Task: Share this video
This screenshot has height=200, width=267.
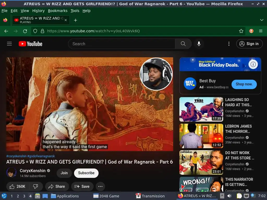Action: [57, 186]
